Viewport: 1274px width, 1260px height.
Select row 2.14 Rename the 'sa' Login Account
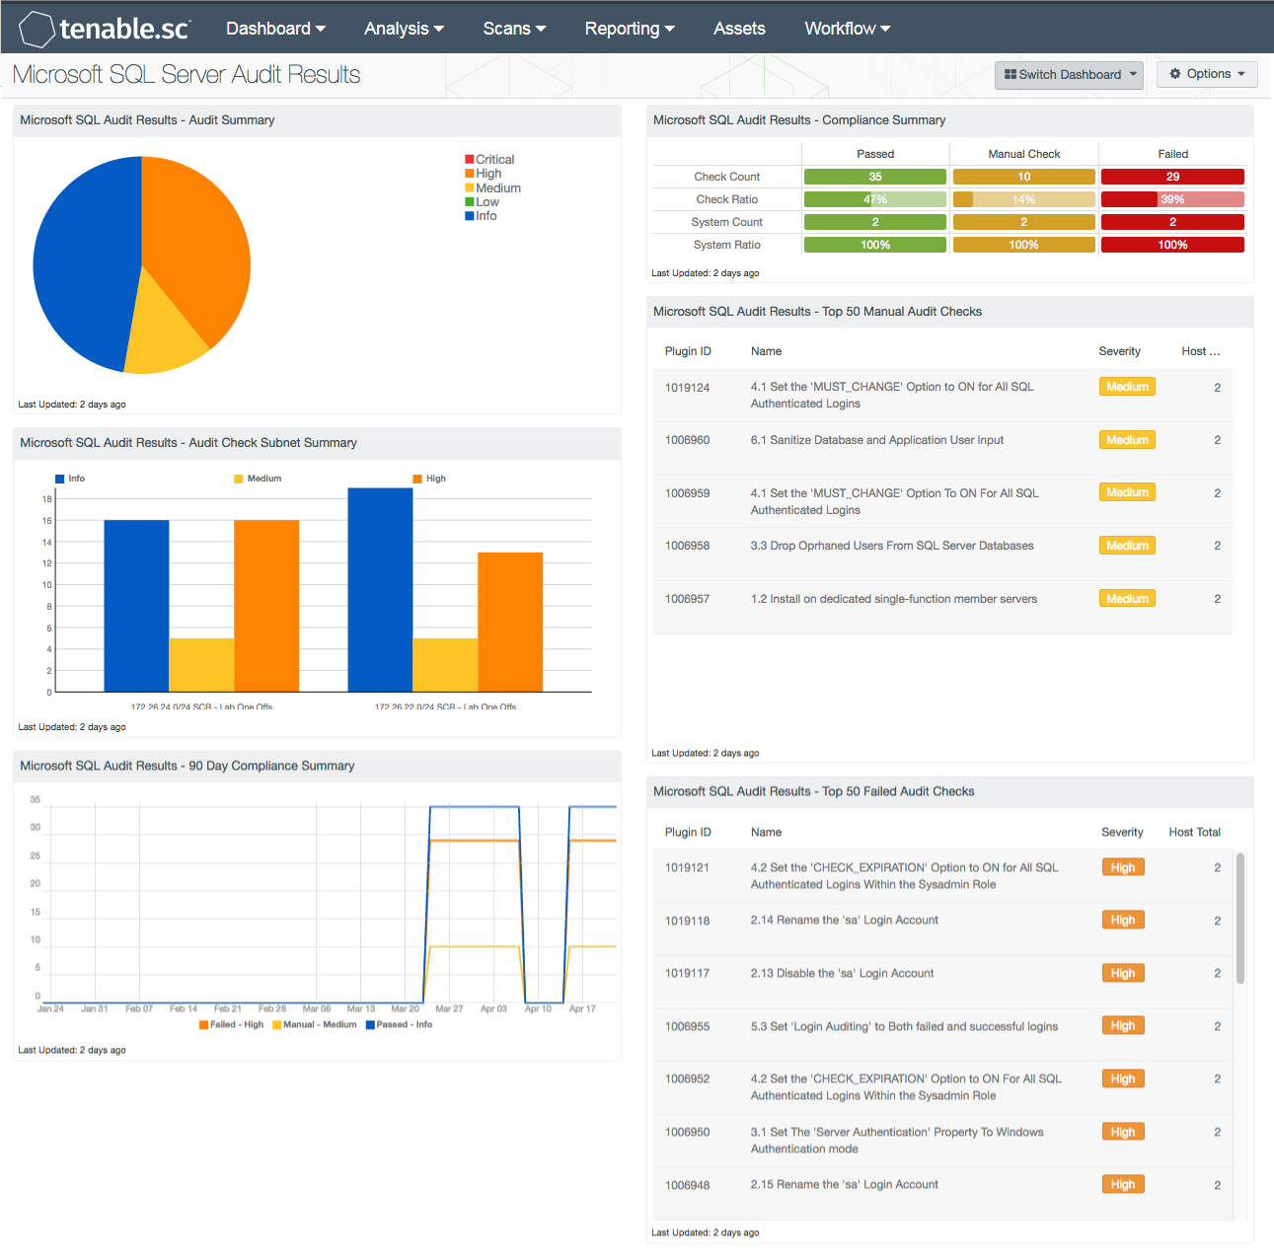(x=942, y=929)
